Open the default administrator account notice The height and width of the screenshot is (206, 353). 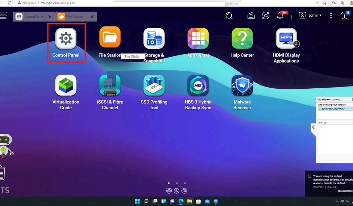point(329,183)
